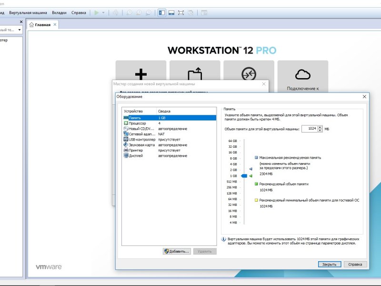Close the Главная tab

pyautogui.click(x=55, y=25)
